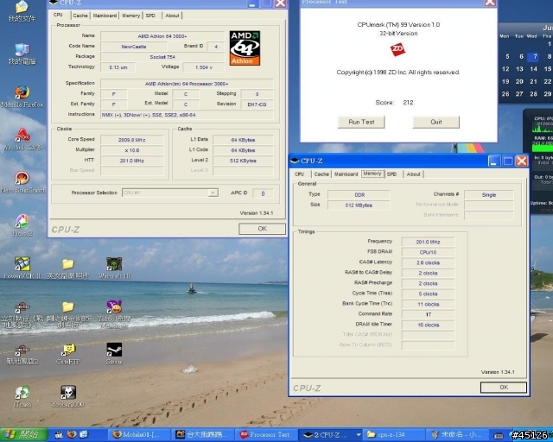Image resolution: width=553 pixels, height=442 pixels.
Task: Open iTunes desktop shortcut
Action: (x=22, y=397)
